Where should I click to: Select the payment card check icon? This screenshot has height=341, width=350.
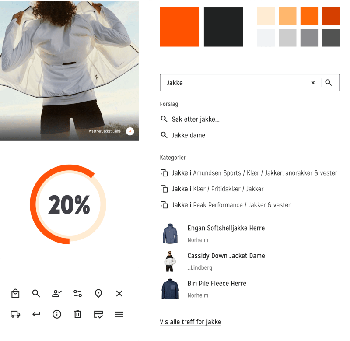point(98,314)
